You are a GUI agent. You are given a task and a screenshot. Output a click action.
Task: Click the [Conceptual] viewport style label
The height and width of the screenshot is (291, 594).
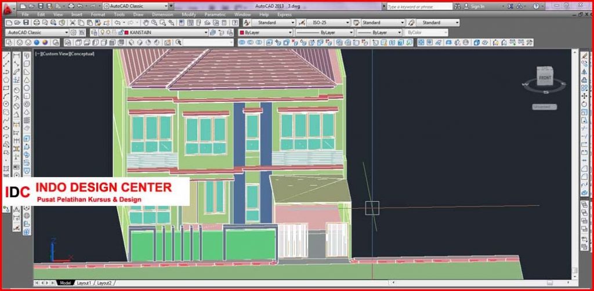[x=82, y=54]
